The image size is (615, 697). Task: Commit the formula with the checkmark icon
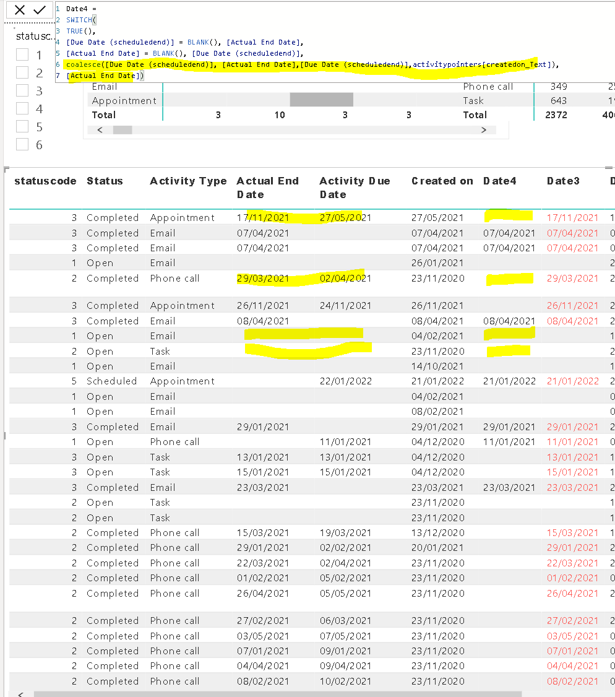click(40, 10)
